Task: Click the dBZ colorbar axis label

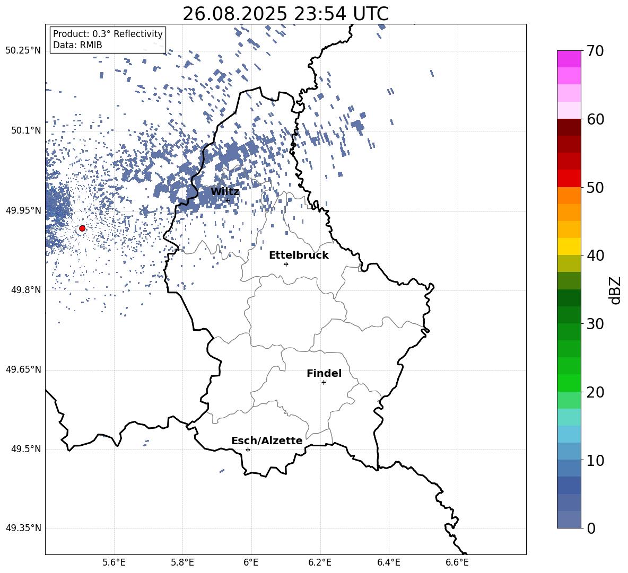Action: tap(615, 290)
